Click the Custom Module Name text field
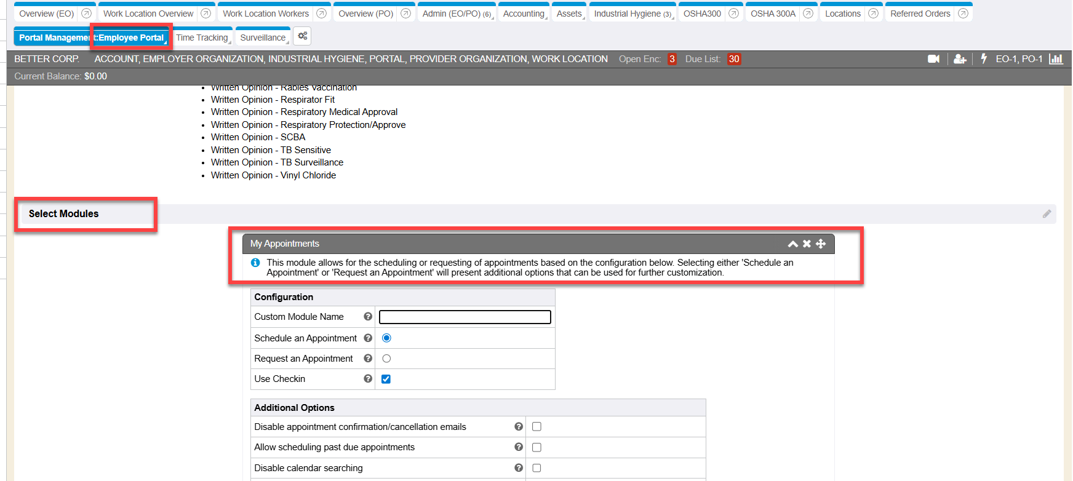1073x481 pixels. click(465, 317)
